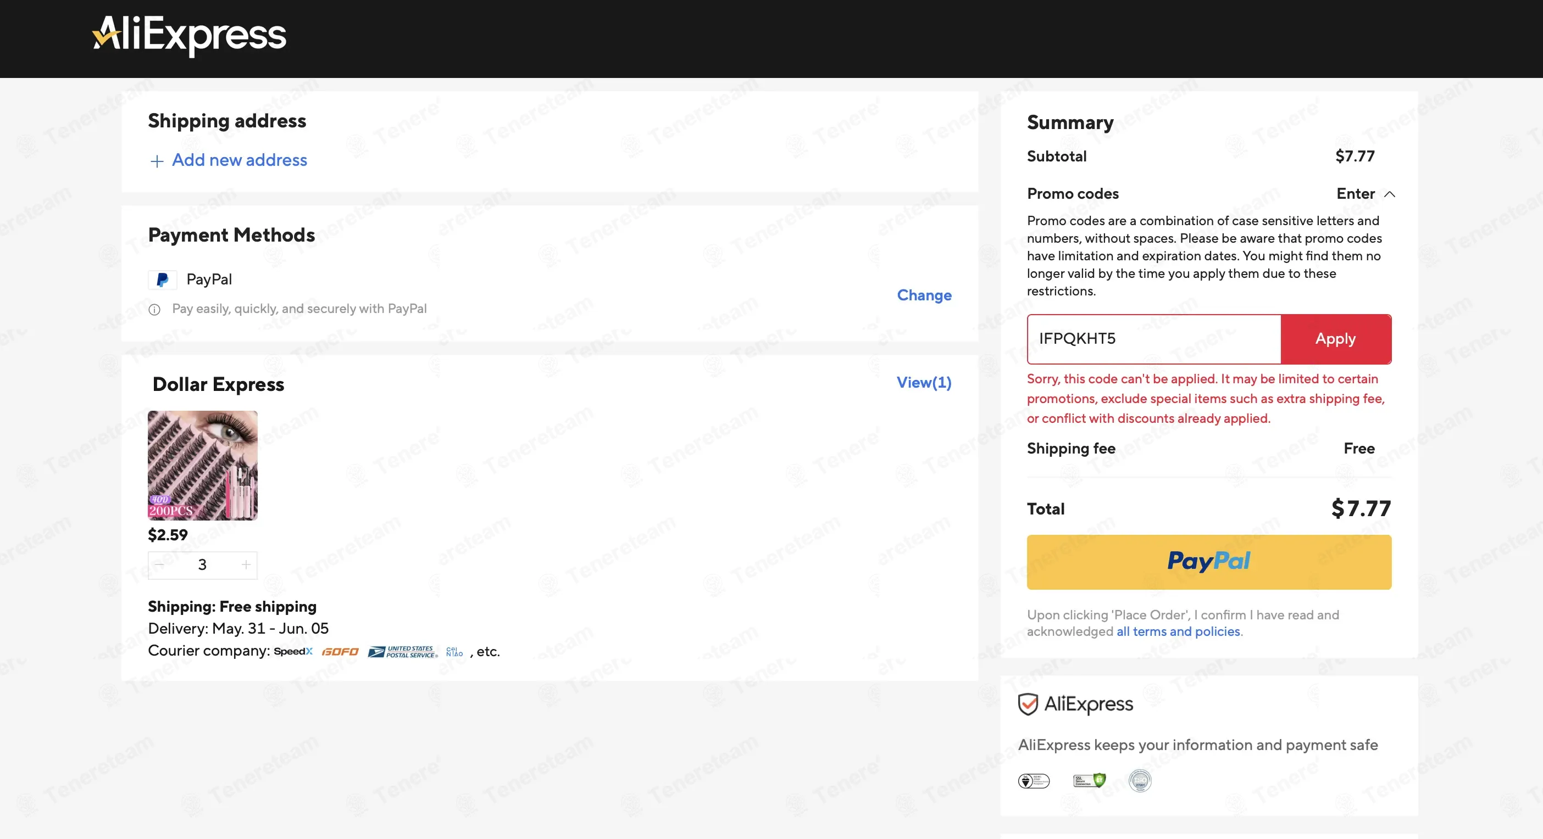
Task: Click the info icon next to PayPal description
Action: (154, 309)
